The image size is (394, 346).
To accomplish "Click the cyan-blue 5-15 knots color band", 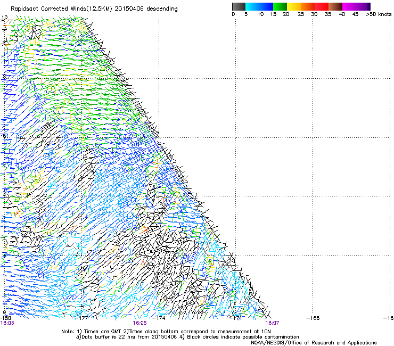I will [x=259, y=6].
